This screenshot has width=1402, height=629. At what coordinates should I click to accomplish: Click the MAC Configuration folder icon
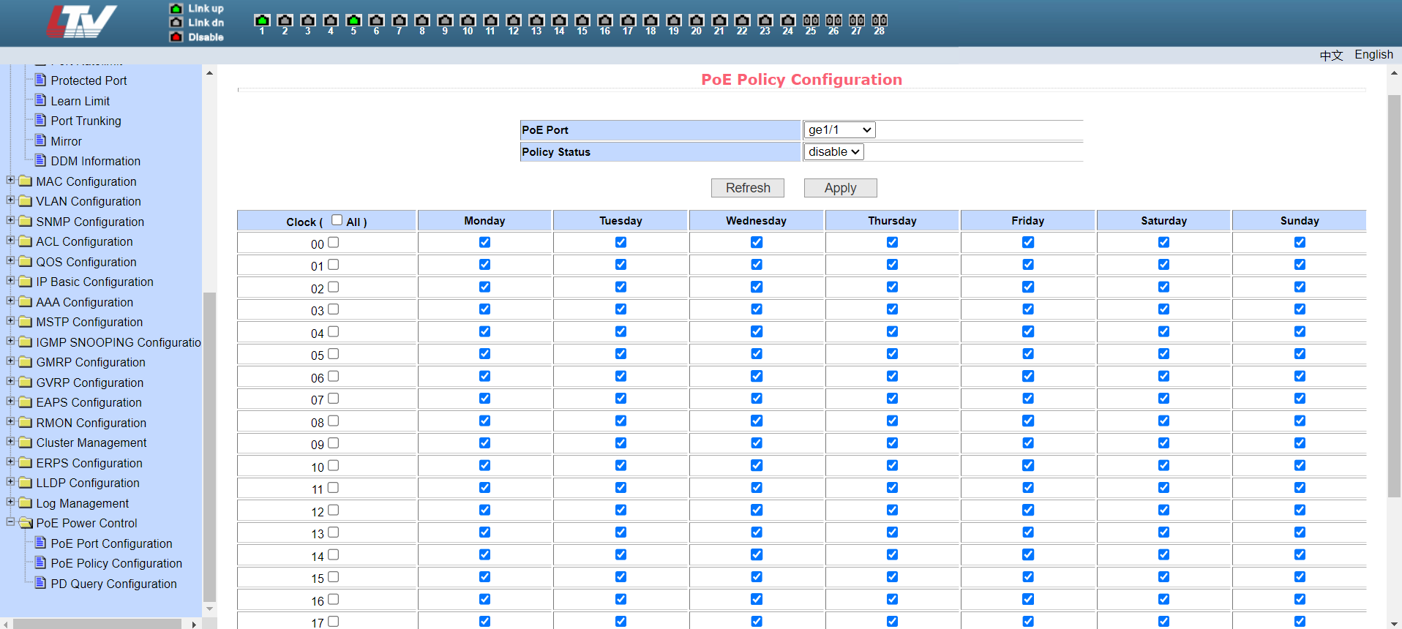(26, 181)
